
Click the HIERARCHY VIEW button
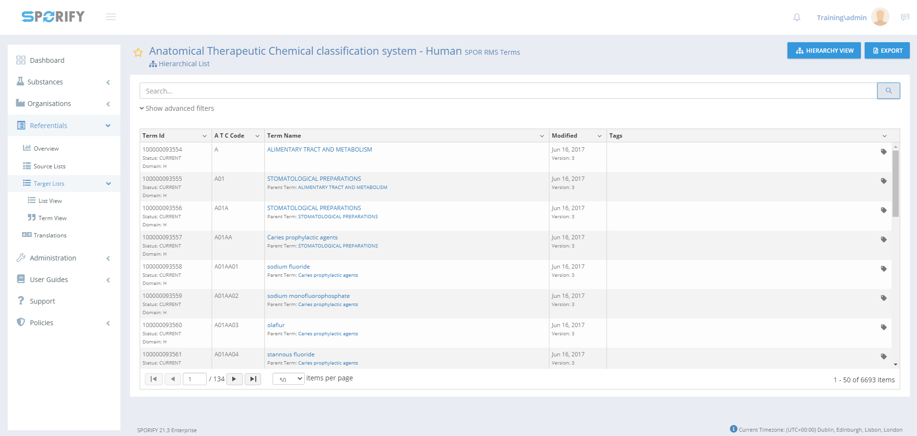point(823,50)
